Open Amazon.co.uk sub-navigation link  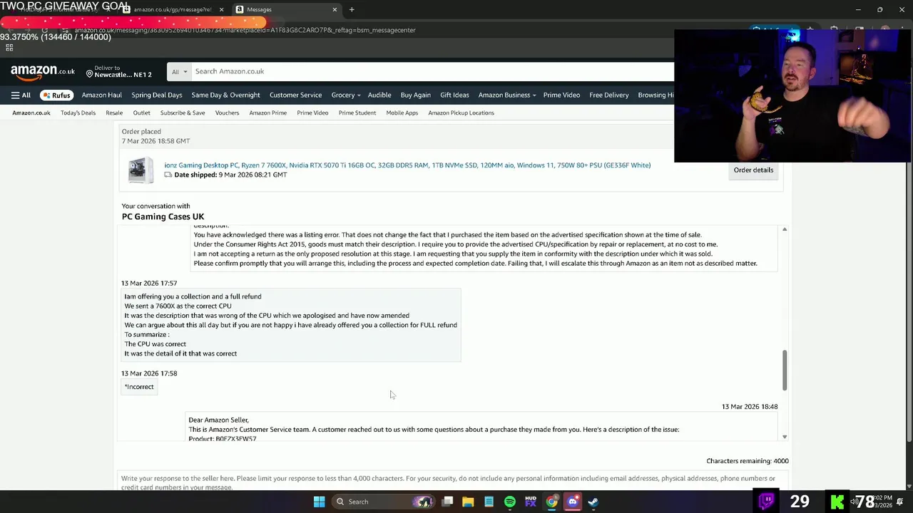tap(31, 113)
